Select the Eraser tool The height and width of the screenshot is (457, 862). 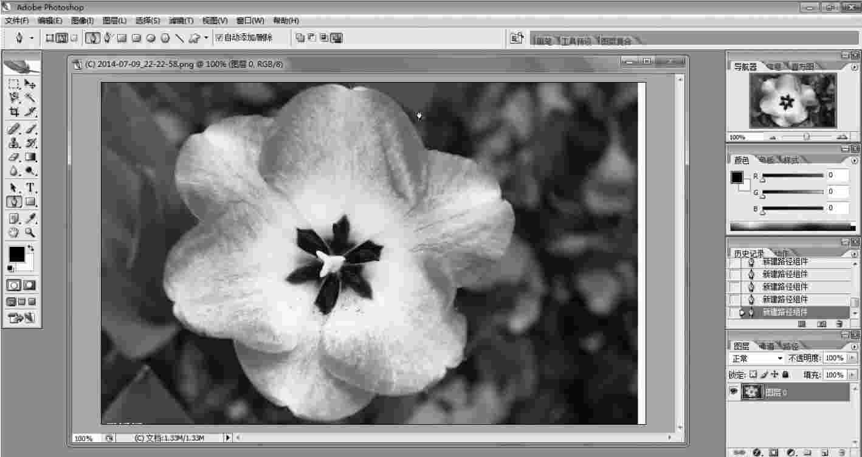(14, 157)
